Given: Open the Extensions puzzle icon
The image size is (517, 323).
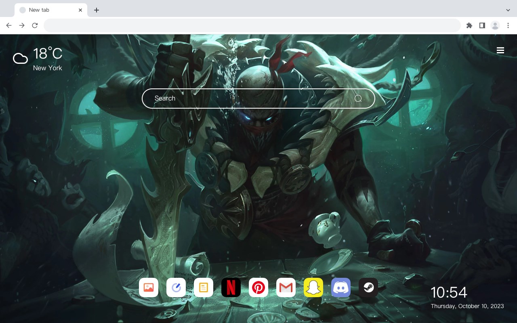Looking at the screenshot, I should [x=469, y=25].
